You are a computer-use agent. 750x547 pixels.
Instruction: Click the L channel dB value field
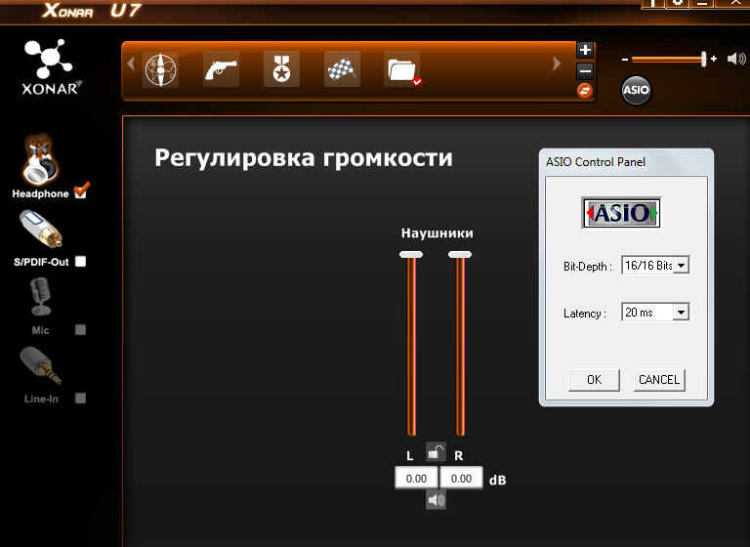coord(416,479)
